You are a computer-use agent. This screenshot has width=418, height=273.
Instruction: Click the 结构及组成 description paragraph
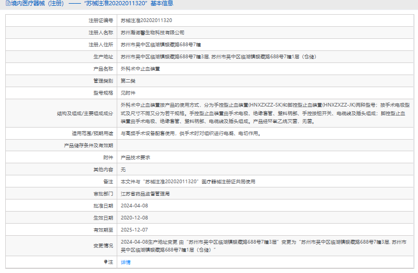click(x=265, y=113)
